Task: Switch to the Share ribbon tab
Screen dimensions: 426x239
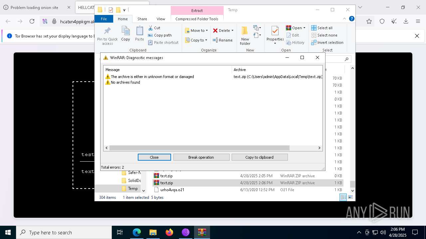Action: [x=142, y=19]
